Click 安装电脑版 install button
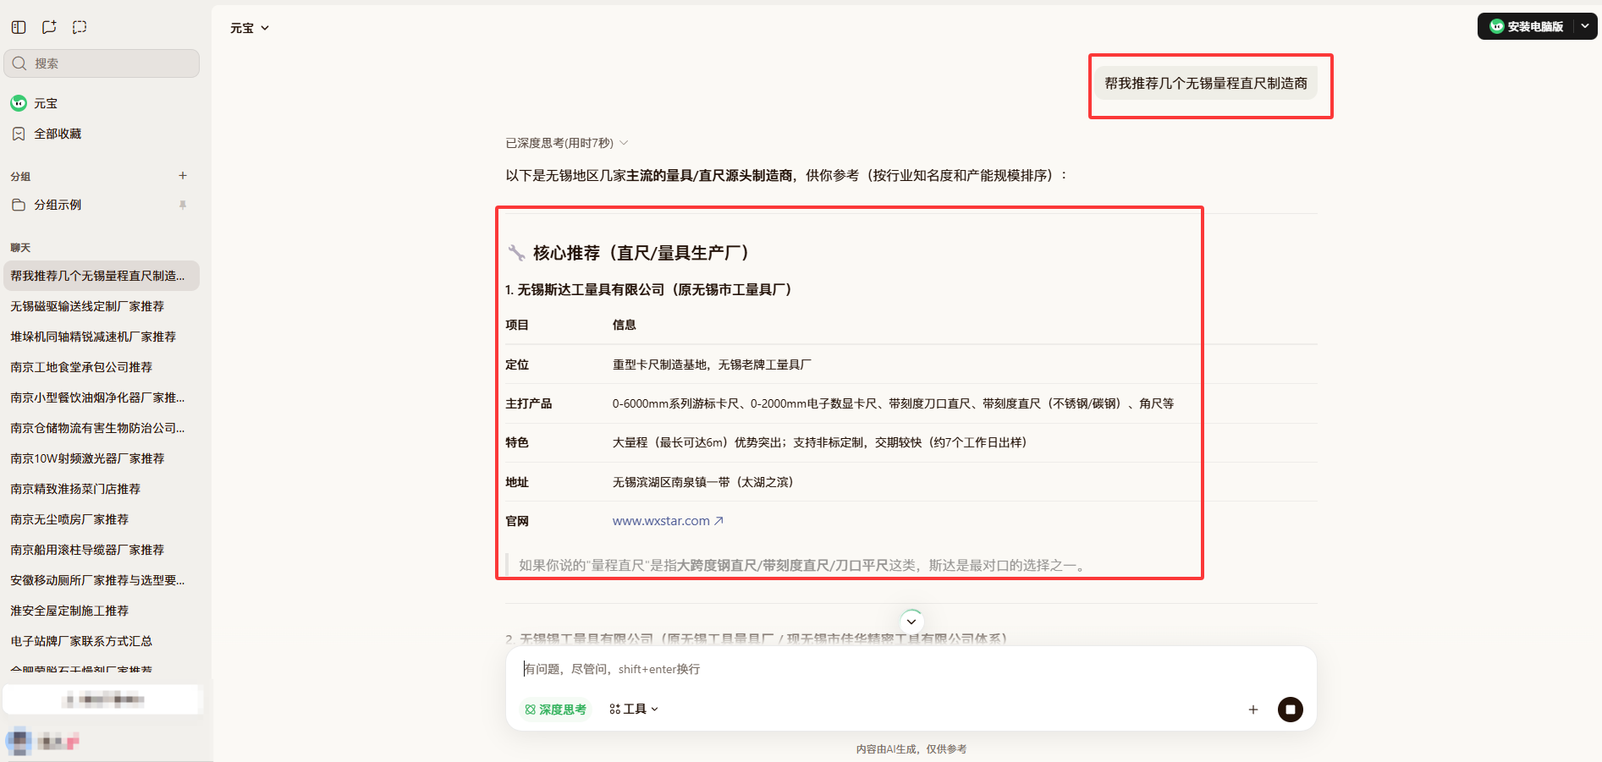Screen dimensions: 1602x762 pyautogui.click(x=1527, y=26)
